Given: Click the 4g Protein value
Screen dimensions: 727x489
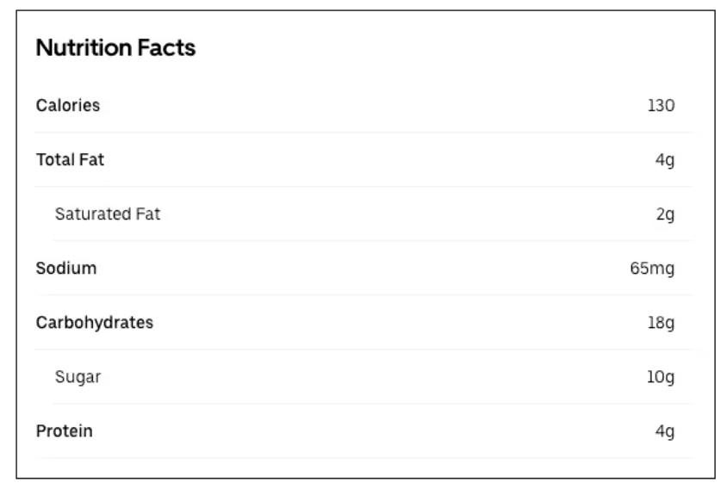Looking at the screenshot, I should coord(665,431).
